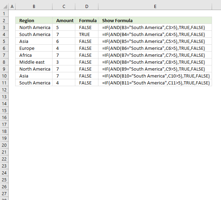This screenshot has width=221, height=200.
Task: Select row 2 header
Action: 4,20
